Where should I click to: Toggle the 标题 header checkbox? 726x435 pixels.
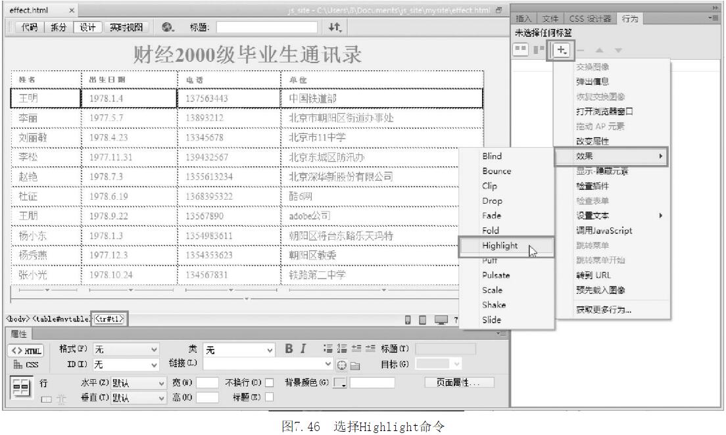point(268,397)
